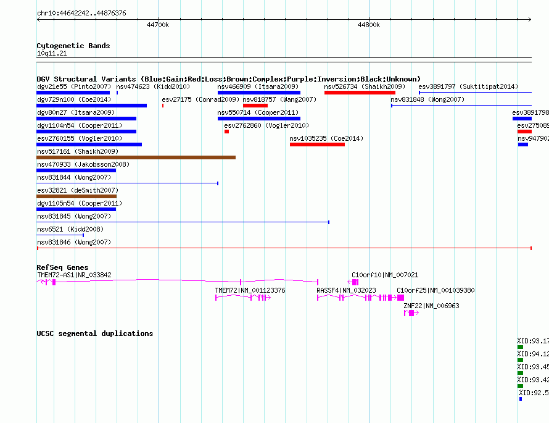Click the nsv818757 (Wang2007) label
549x423 pixels.
click(x=279, y=99)
